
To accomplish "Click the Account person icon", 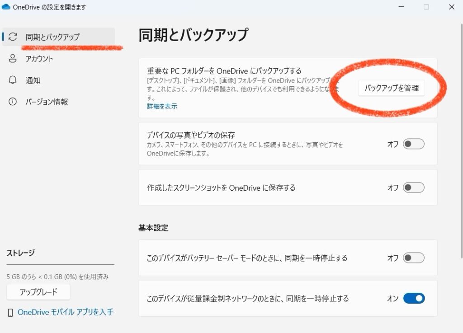I will click(x=13, y=59).
